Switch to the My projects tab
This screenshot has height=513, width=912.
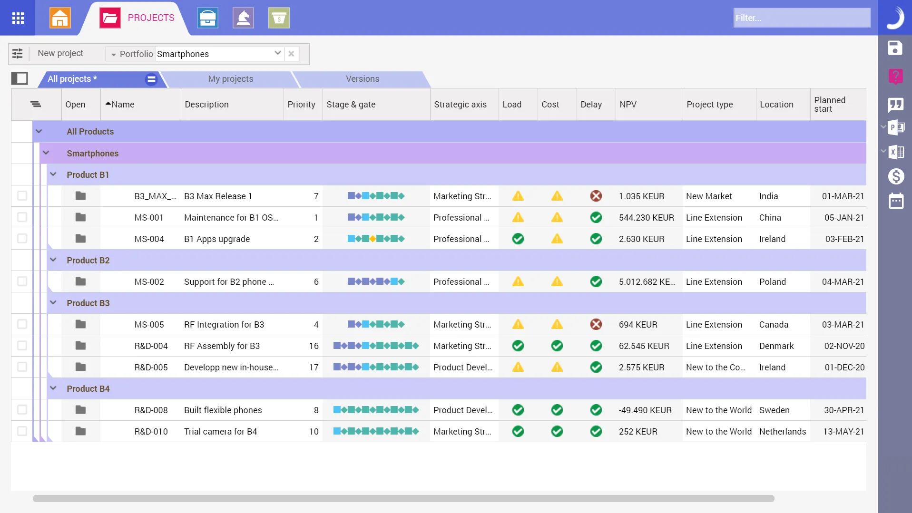click(230, 79)
